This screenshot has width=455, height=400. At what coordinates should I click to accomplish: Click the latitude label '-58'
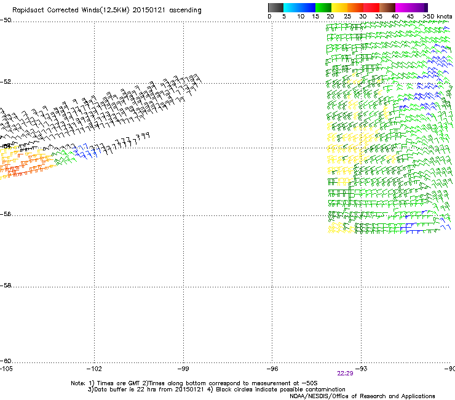6,286
